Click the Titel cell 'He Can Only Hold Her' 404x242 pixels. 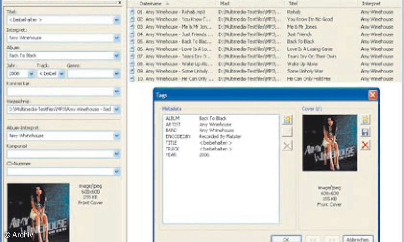pyautogui.click(x=309, y=79)
